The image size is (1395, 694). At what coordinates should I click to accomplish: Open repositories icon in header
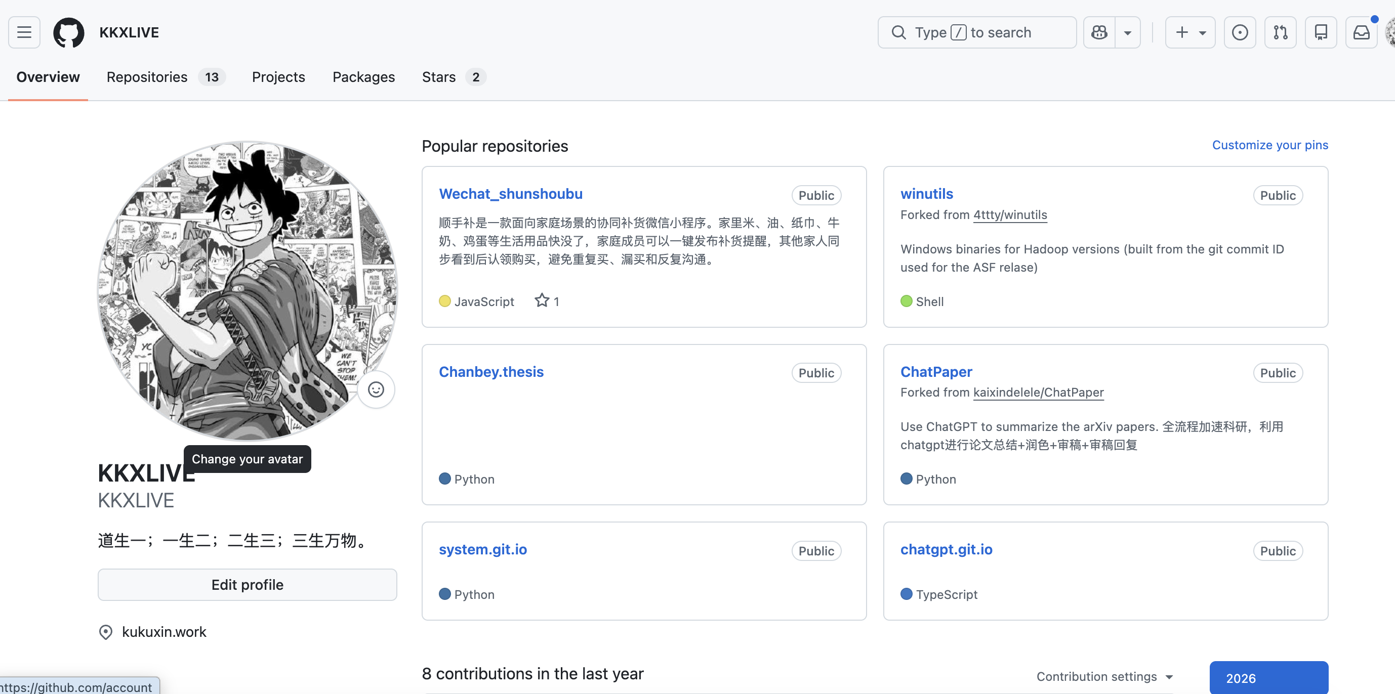(x=1321, y=32)
